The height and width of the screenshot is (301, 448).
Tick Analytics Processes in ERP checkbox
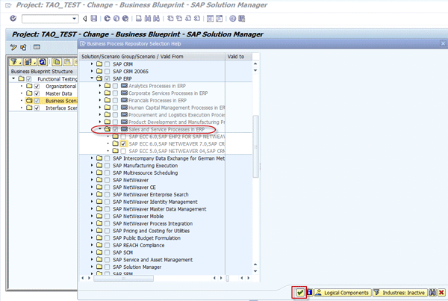(x=115, y=86)
